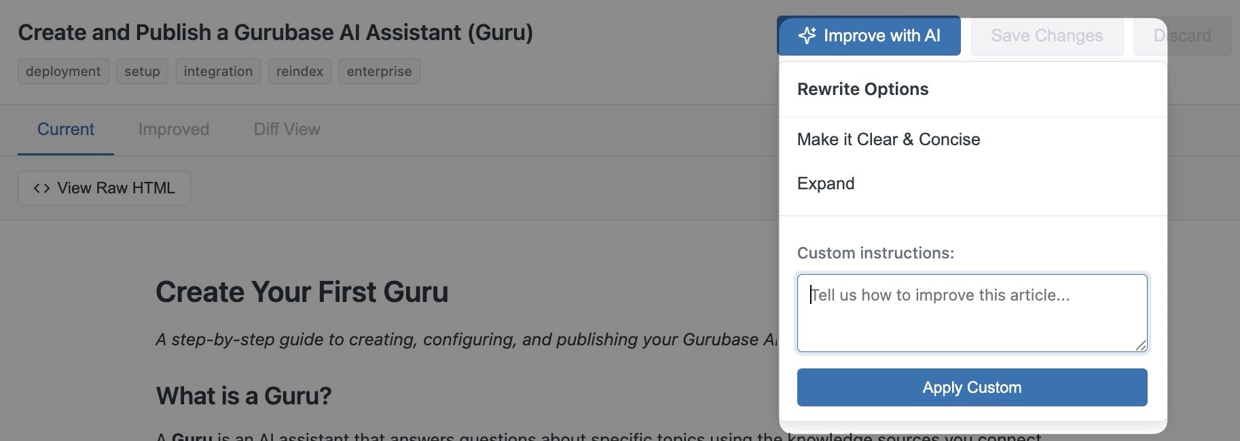Screen dimensions: 1240x441
Task: Click the integration tag
Action: click(218, 71)
